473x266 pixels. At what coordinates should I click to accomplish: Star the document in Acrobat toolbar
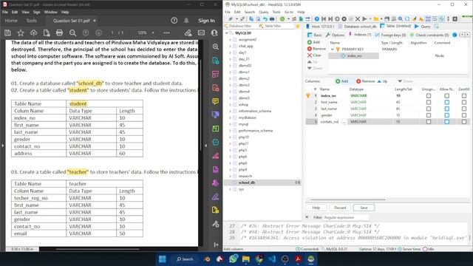coord(21,33)
